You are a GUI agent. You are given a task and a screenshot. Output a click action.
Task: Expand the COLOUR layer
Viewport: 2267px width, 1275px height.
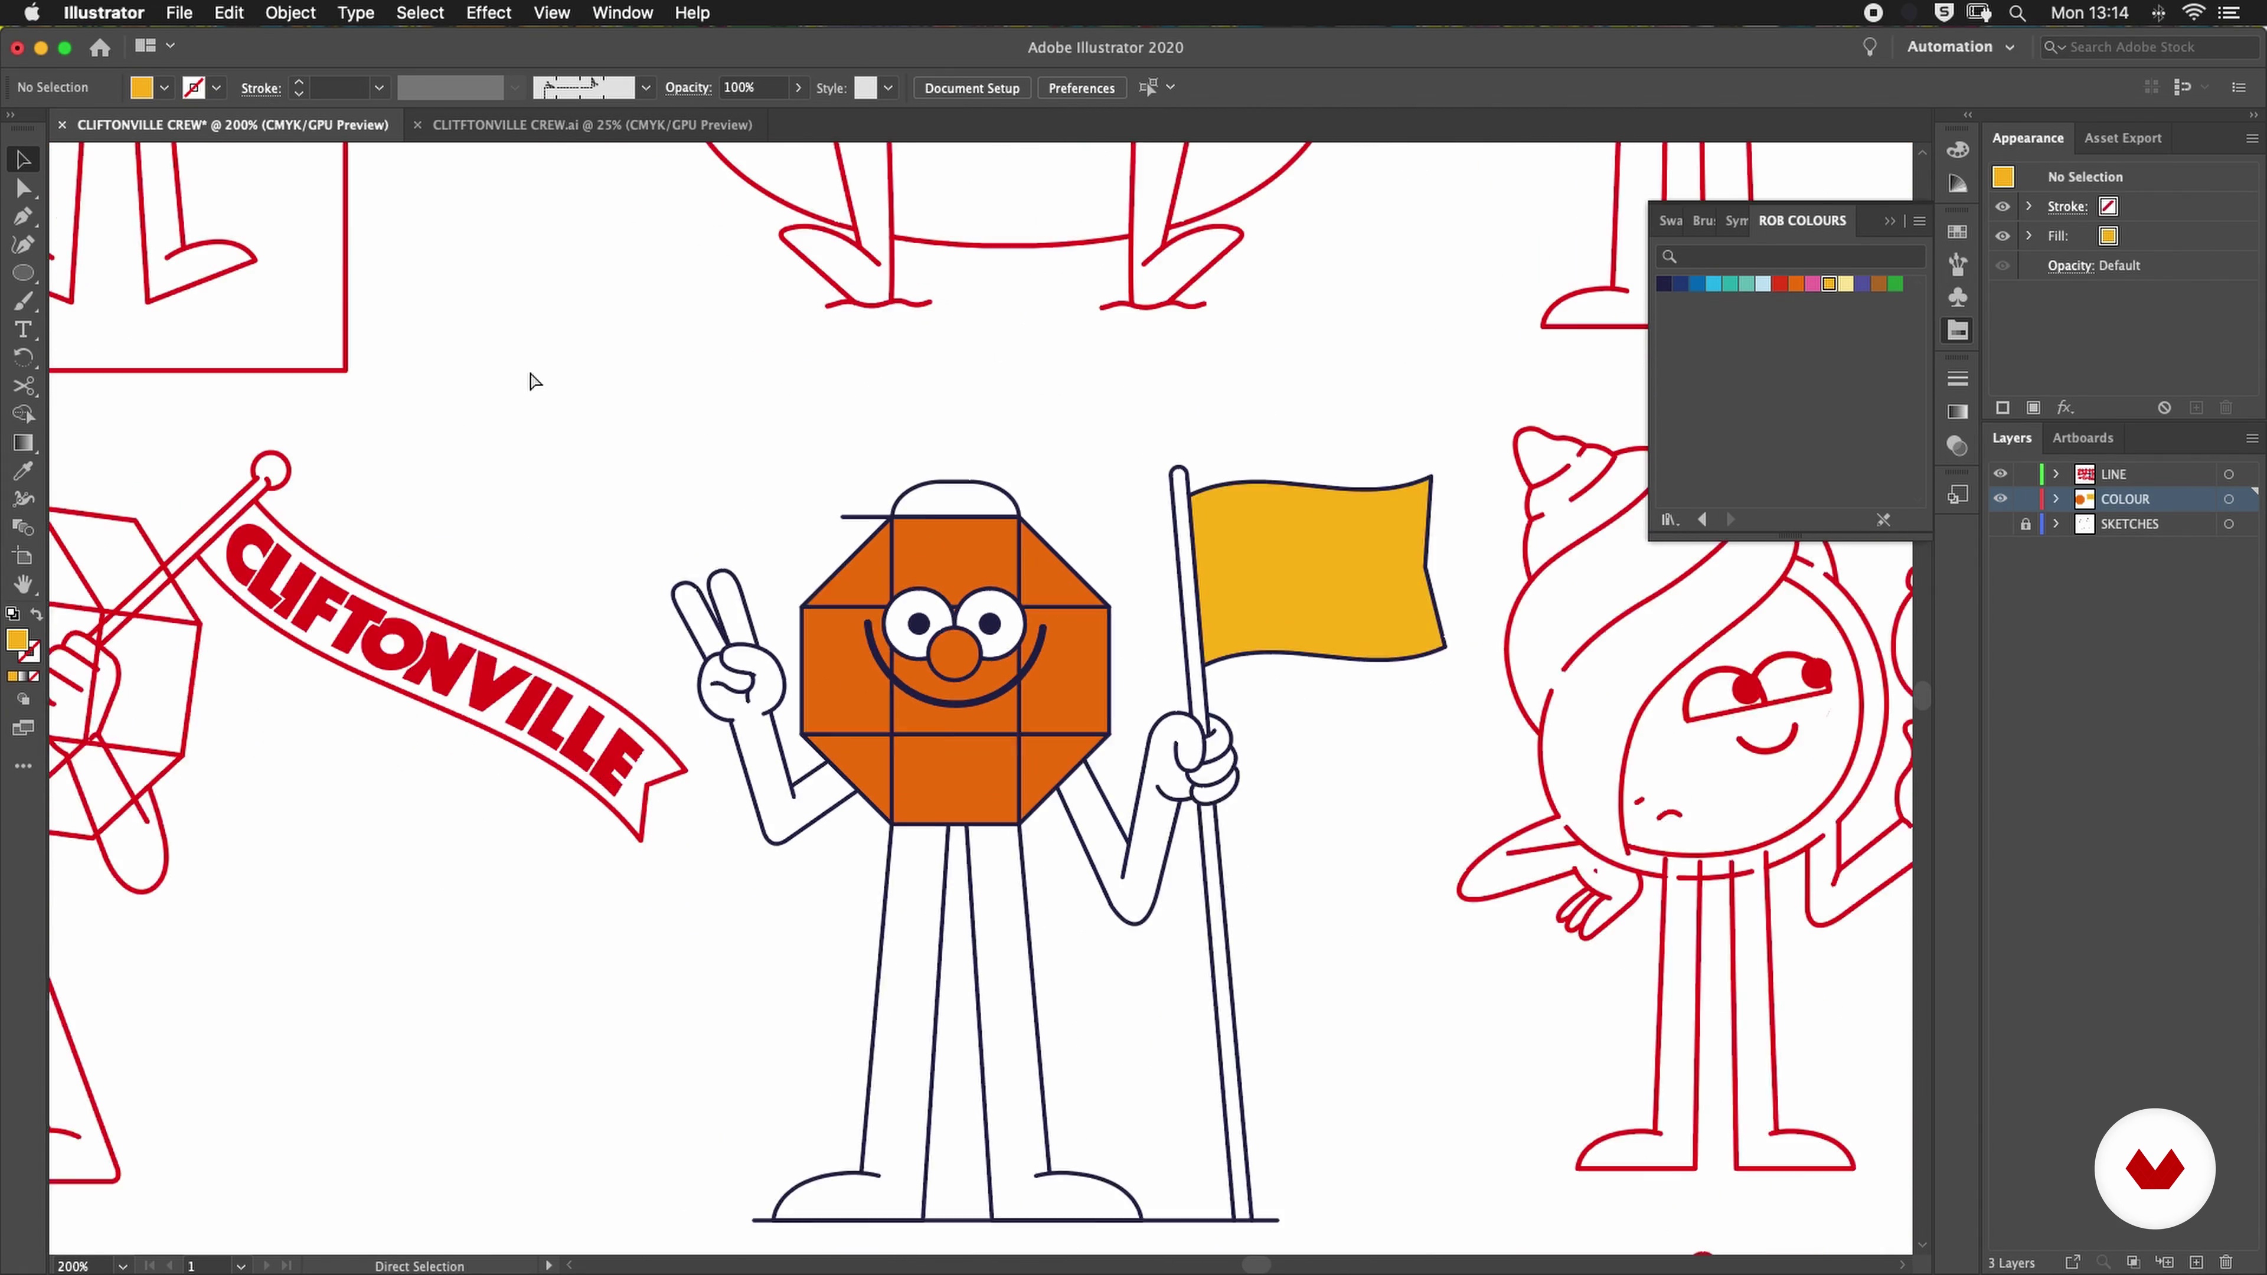click(2057, 498)
